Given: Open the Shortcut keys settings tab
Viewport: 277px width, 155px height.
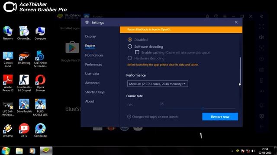Looking at the screenshot, I should pyautogui.click(x=95, y=92).
